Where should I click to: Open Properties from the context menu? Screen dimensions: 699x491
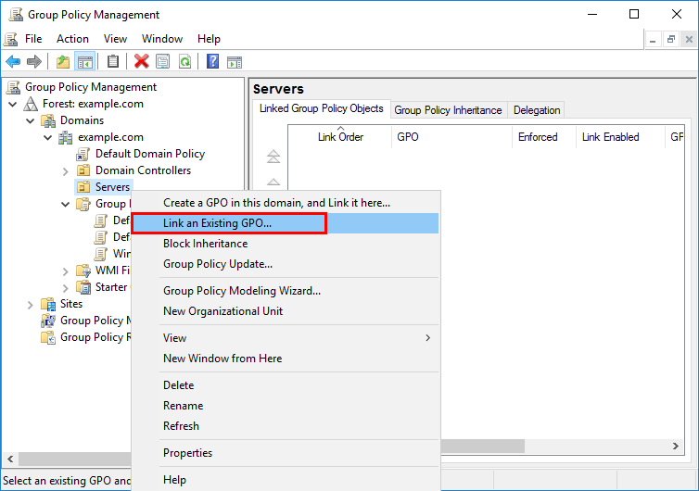point(286,453)
